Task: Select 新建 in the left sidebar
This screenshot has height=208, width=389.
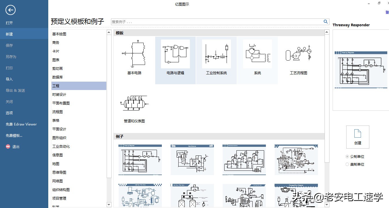Action: [x=24, y=34]
